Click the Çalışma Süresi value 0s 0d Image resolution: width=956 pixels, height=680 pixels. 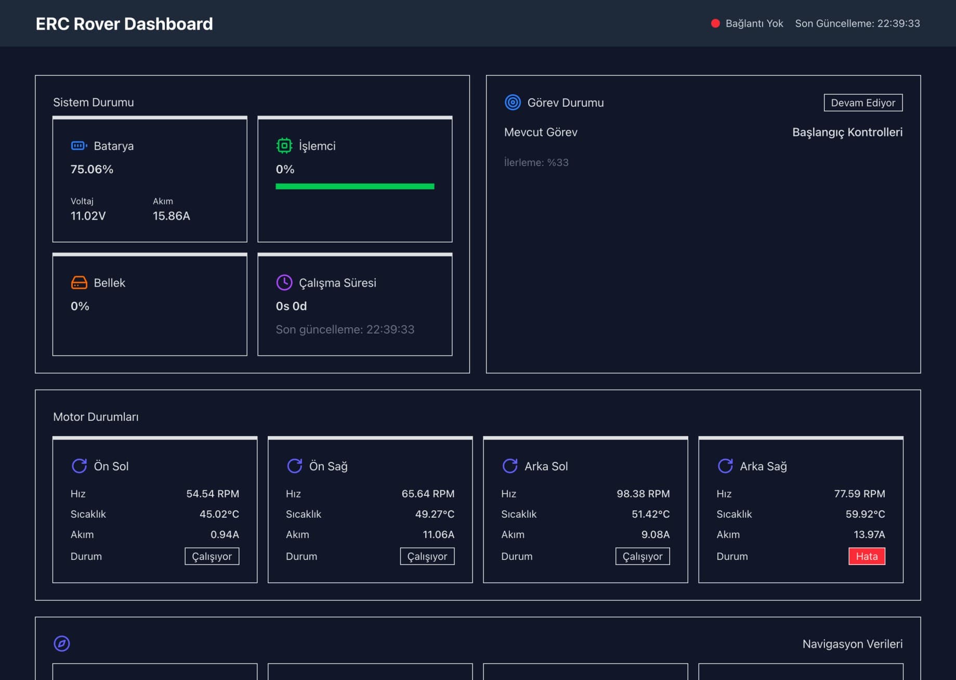tap(291, 306)
